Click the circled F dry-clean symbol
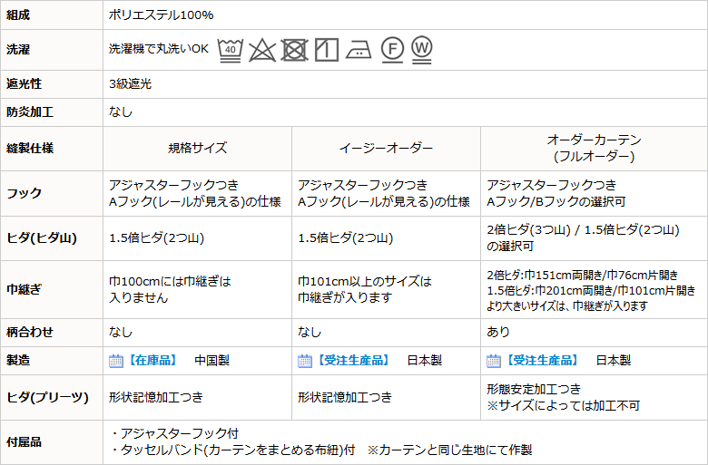Image resolution: width=708 pixels, height=465 pixels. coord(391,49)
